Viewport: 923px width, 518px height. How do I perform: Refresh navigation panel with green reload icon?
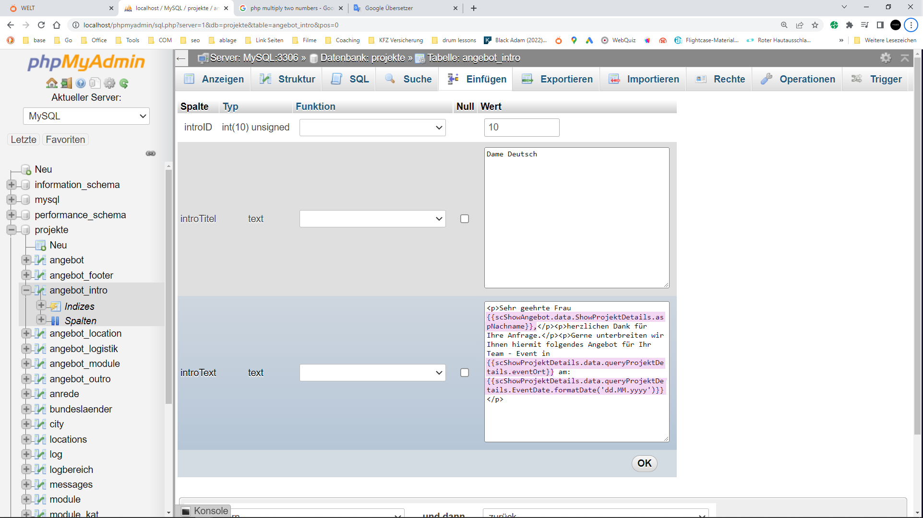pos(124,82)
